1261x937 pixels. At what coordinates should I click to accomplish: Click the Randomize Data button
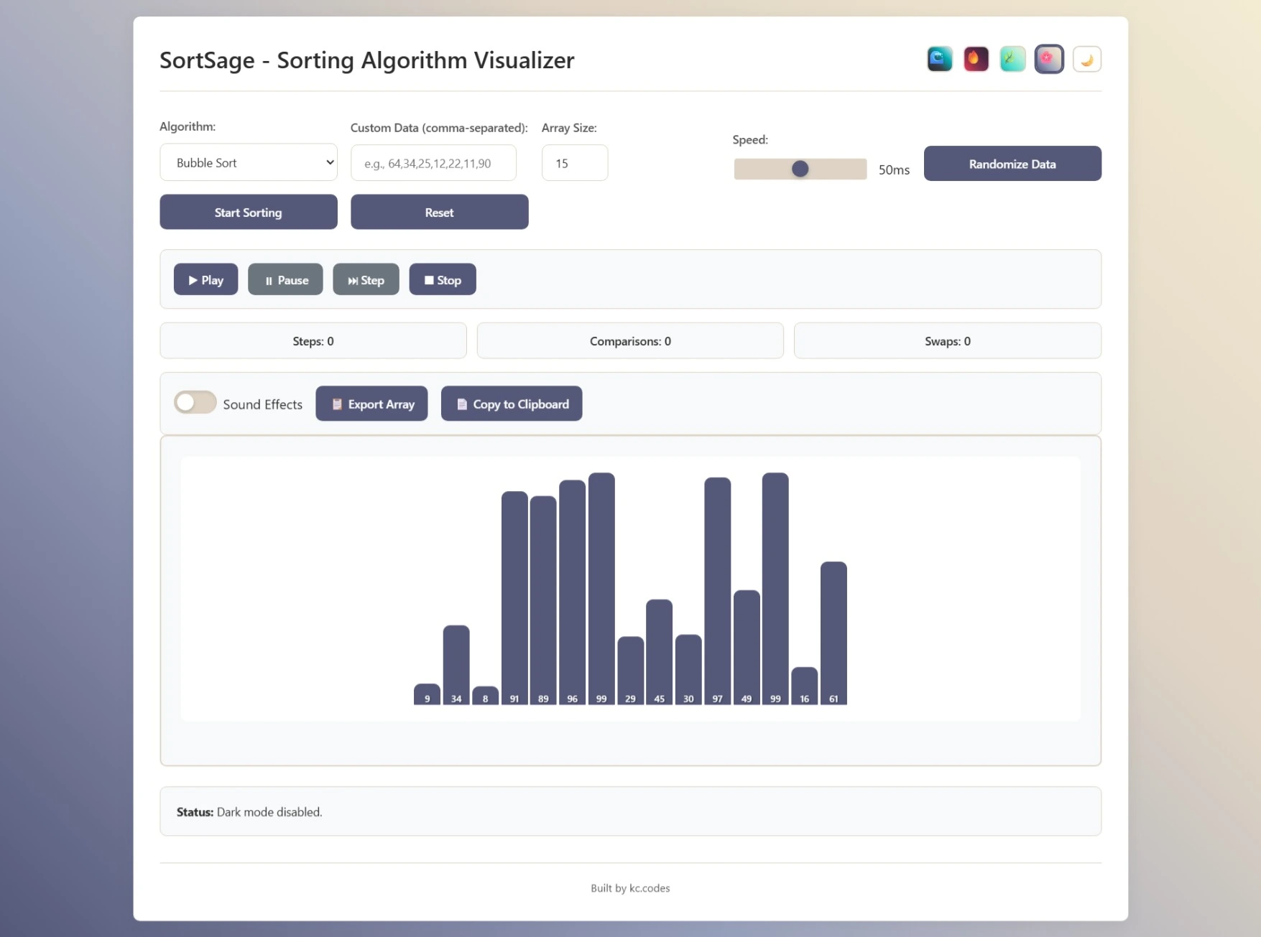[x=1012, y=164]
